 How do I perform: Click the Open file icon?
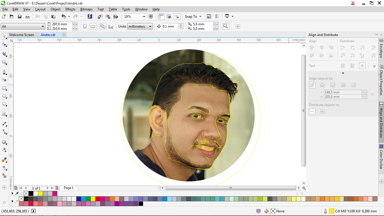click(12, 17)
